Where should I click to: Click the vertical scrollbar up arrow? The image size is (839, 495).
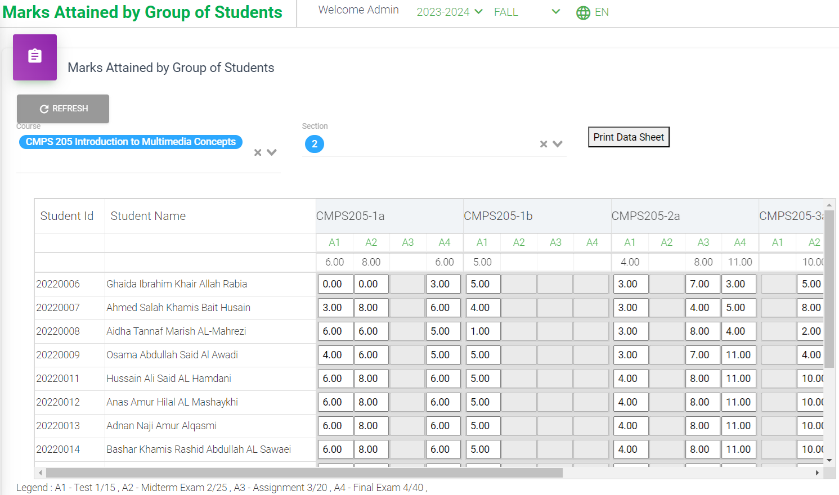[829, 205]
